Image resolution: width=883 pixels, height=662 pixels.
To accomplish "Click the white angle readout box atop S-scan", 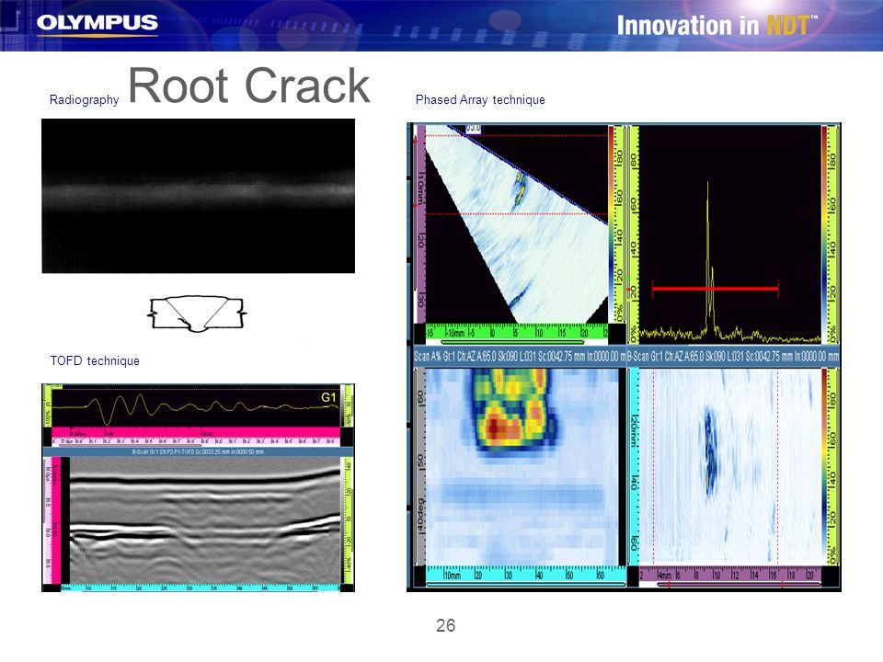I will [473, 129].
